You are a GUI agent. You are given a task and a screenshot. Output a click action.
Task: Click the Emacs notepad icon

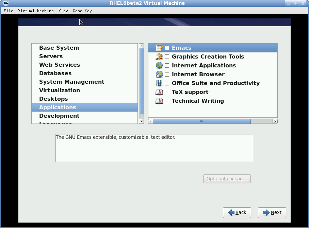coord(159,48)
